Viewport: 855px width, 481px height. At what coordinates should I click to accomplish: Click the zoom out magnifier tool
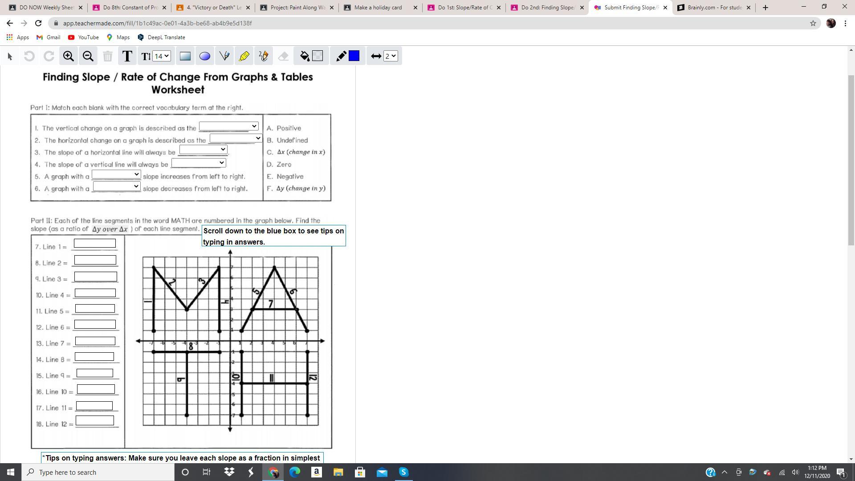pos(88,56)
